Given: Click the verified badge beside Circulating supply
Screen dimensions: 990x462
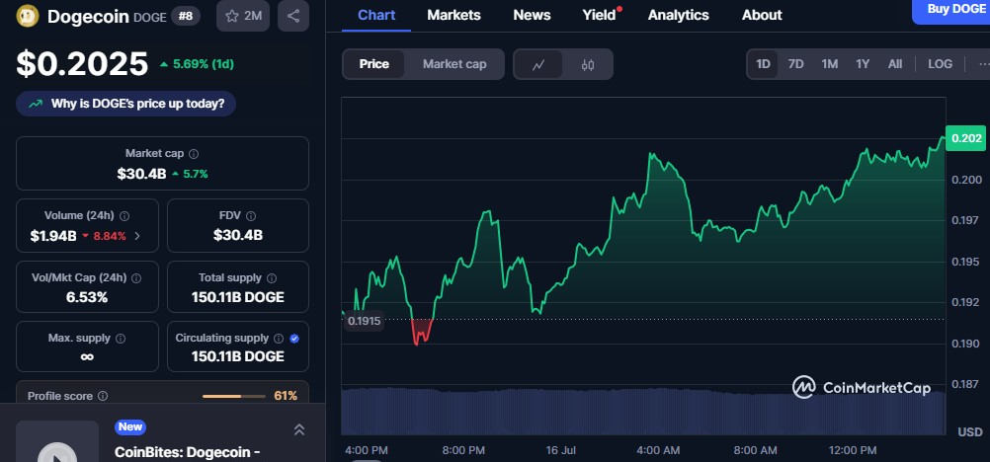Looking at the screenshot, I should tap(294, 339).
